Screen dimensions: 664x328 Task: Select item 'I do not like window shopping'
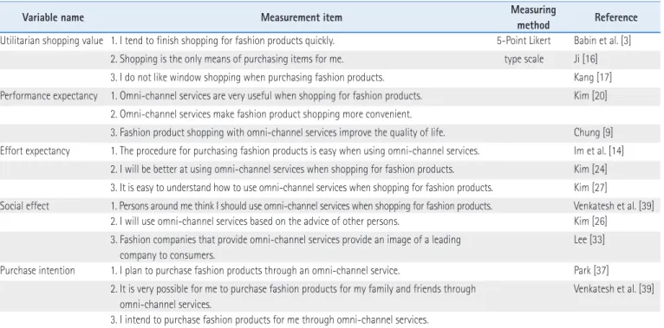click(x=247, y=78)
